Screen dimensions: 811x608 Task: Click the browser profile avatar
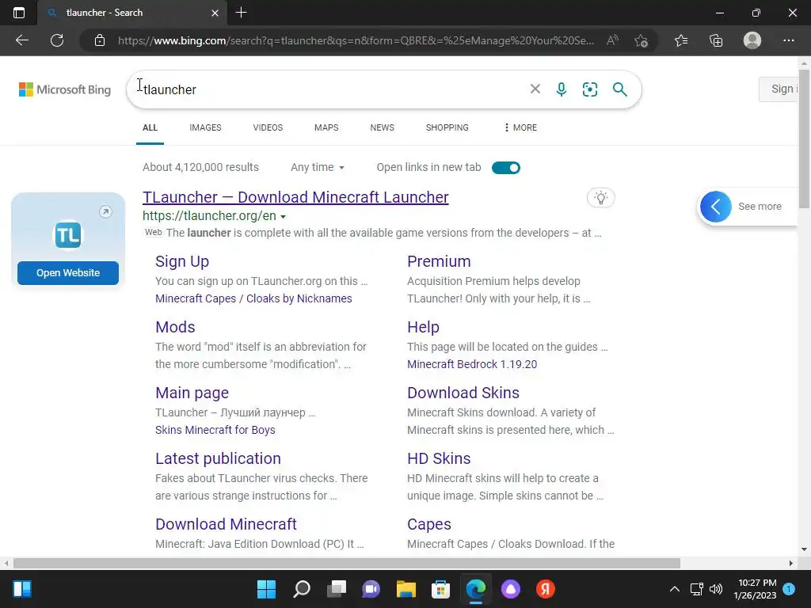752,40
